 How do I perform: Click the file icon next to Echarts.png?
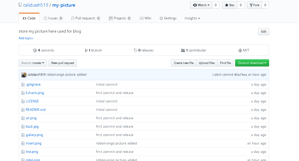click(23, 93)
